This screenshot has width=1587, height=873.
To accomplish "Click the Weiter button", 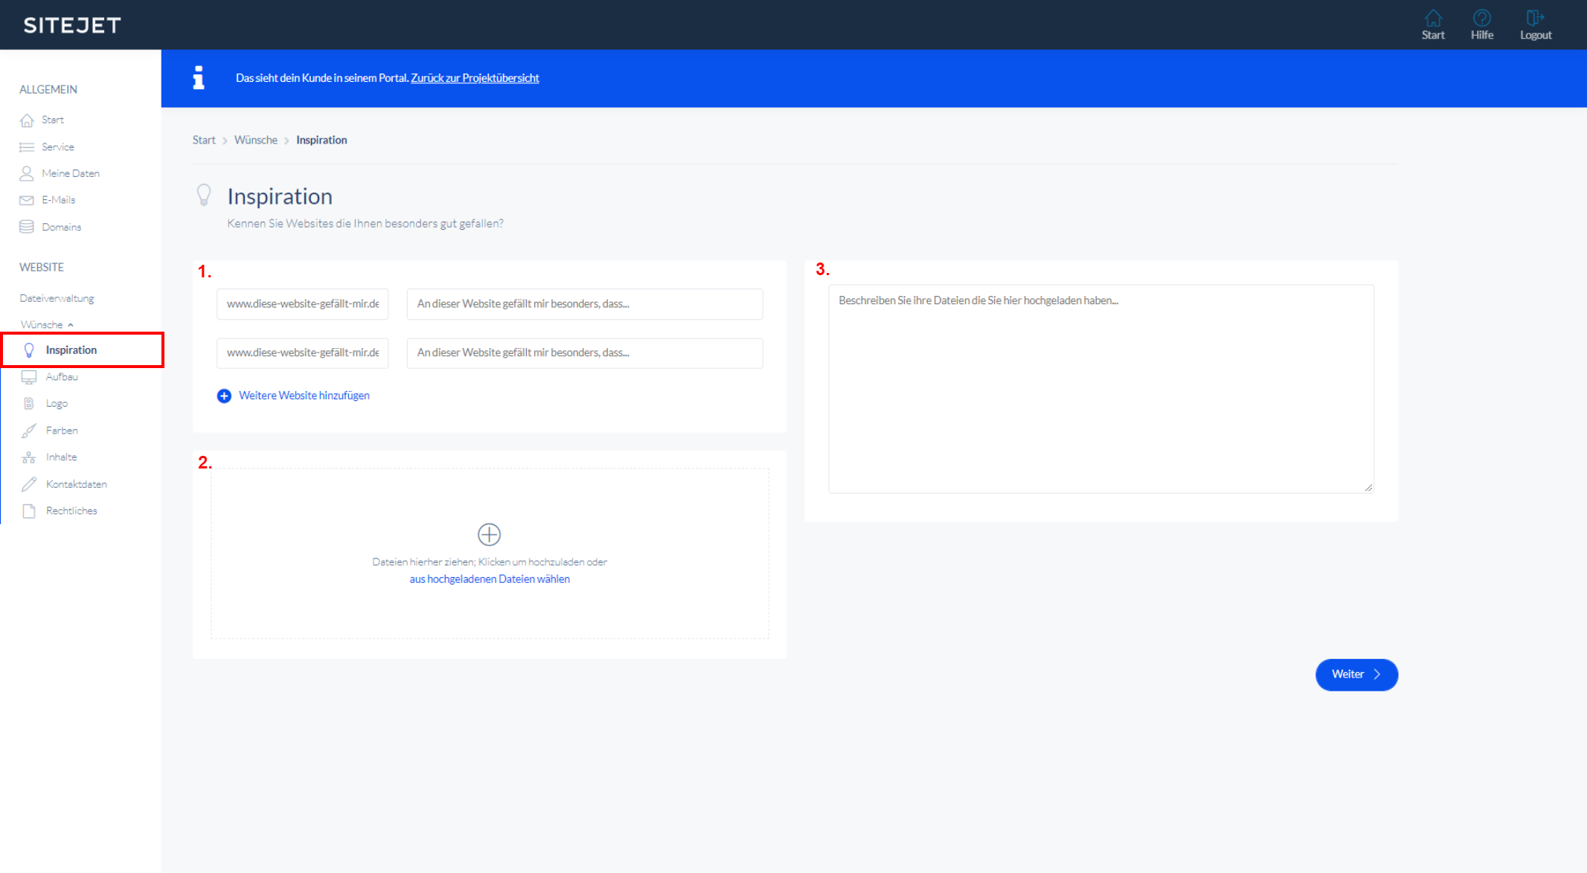I will pos(1356,674).
